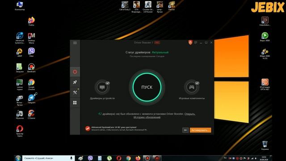Select the CCleaner desktop shortcut
The height and width of the screenshot is (161, 286).
click(x=31, y=114)
